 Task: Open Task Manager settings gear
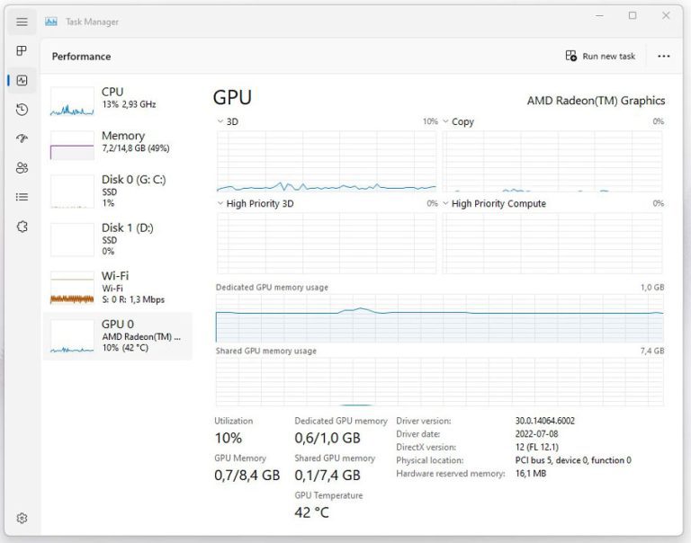click(x=22, y=518)
